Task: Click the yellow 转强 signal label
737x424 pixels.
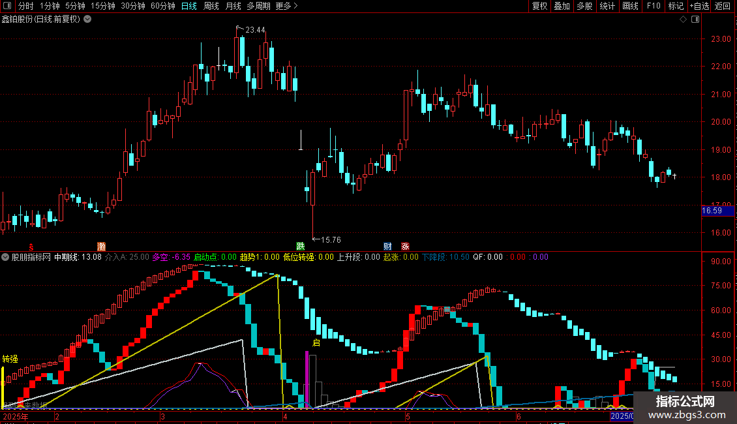Action: coord(10,359)
